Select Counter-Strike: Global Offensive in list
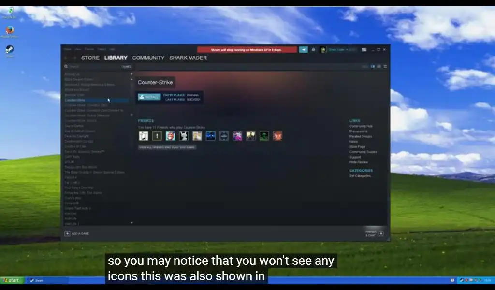 (x=87, y=116)
